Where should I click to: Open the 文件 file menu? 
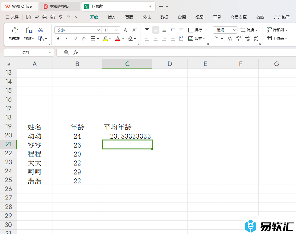[x=12, y=17]
